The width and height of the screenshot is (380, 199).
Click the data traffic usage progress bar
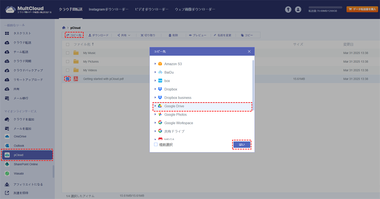click(325, 7)
